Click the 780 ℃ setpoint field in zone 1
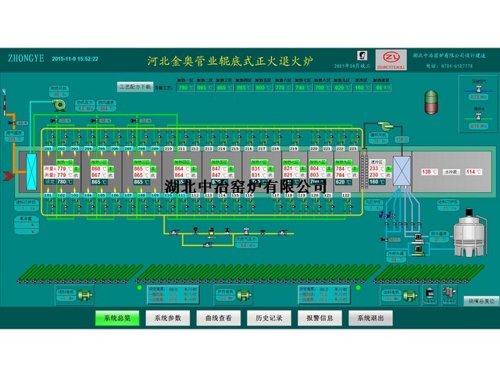Screen dimensions: 500x377 (x=59, y=182)
